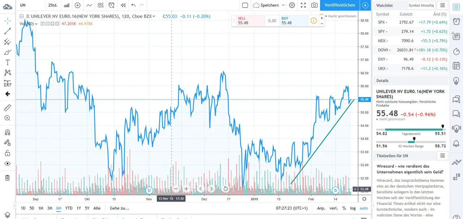
Task: Hide all drawings with the eye icon
Action: click(7, 163)
